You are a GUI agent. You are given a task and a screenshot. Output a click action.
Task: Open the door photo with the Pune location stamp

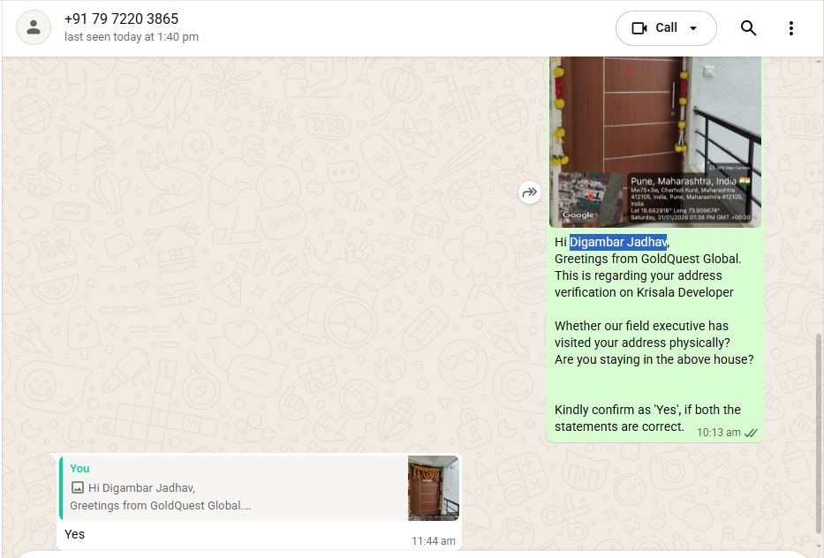[x=654, y=142]
